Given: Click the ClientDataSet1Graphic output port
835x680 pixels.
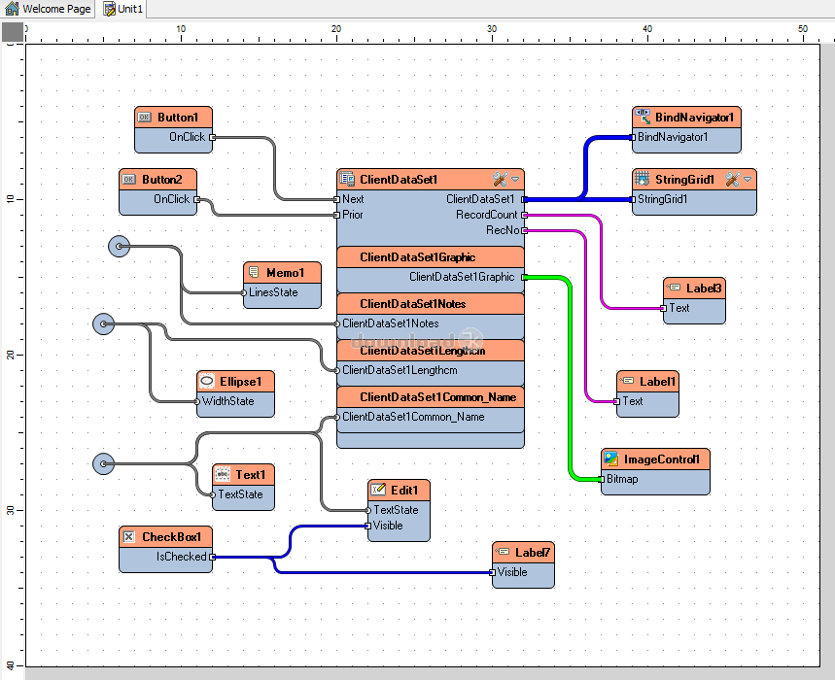Looking at the screenshot, I should [525, 277].
